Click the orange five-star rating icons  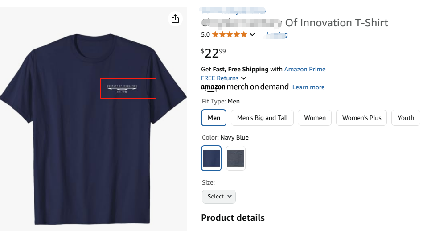[x=229, y=34]
